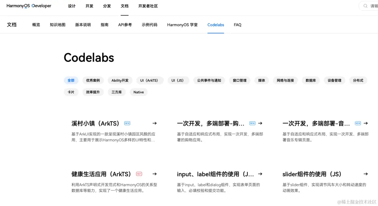The image size is (378, 206).
Task: Click description mentioning 购物应用
Action: [x=220, y=137]
